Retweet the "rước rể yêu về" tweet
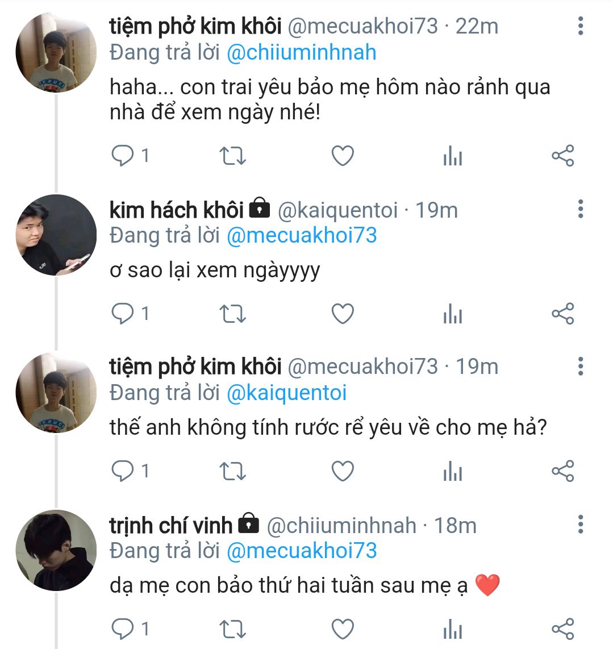 pyautogui.click(x=232, y=471)
